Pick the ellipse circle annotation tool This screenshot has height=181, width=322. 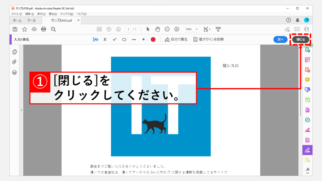124,39
